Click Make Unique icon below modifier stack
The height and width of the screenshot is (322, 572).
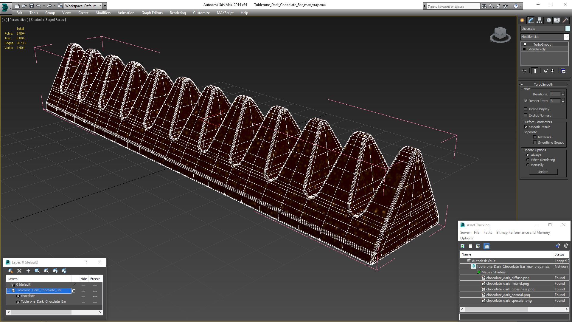point(545,71)
